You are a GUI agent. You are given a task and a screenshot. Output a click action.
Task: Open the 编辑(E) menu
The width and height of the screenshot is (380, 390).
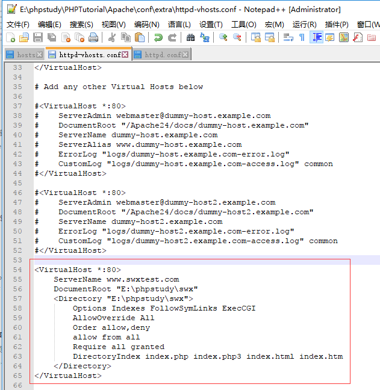49,25
